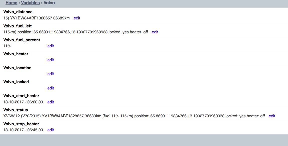Image resolution: width=288 pixels, height=146 pixels.
Task: Edit the Volvo_locked variable
Action: [51, 88]
